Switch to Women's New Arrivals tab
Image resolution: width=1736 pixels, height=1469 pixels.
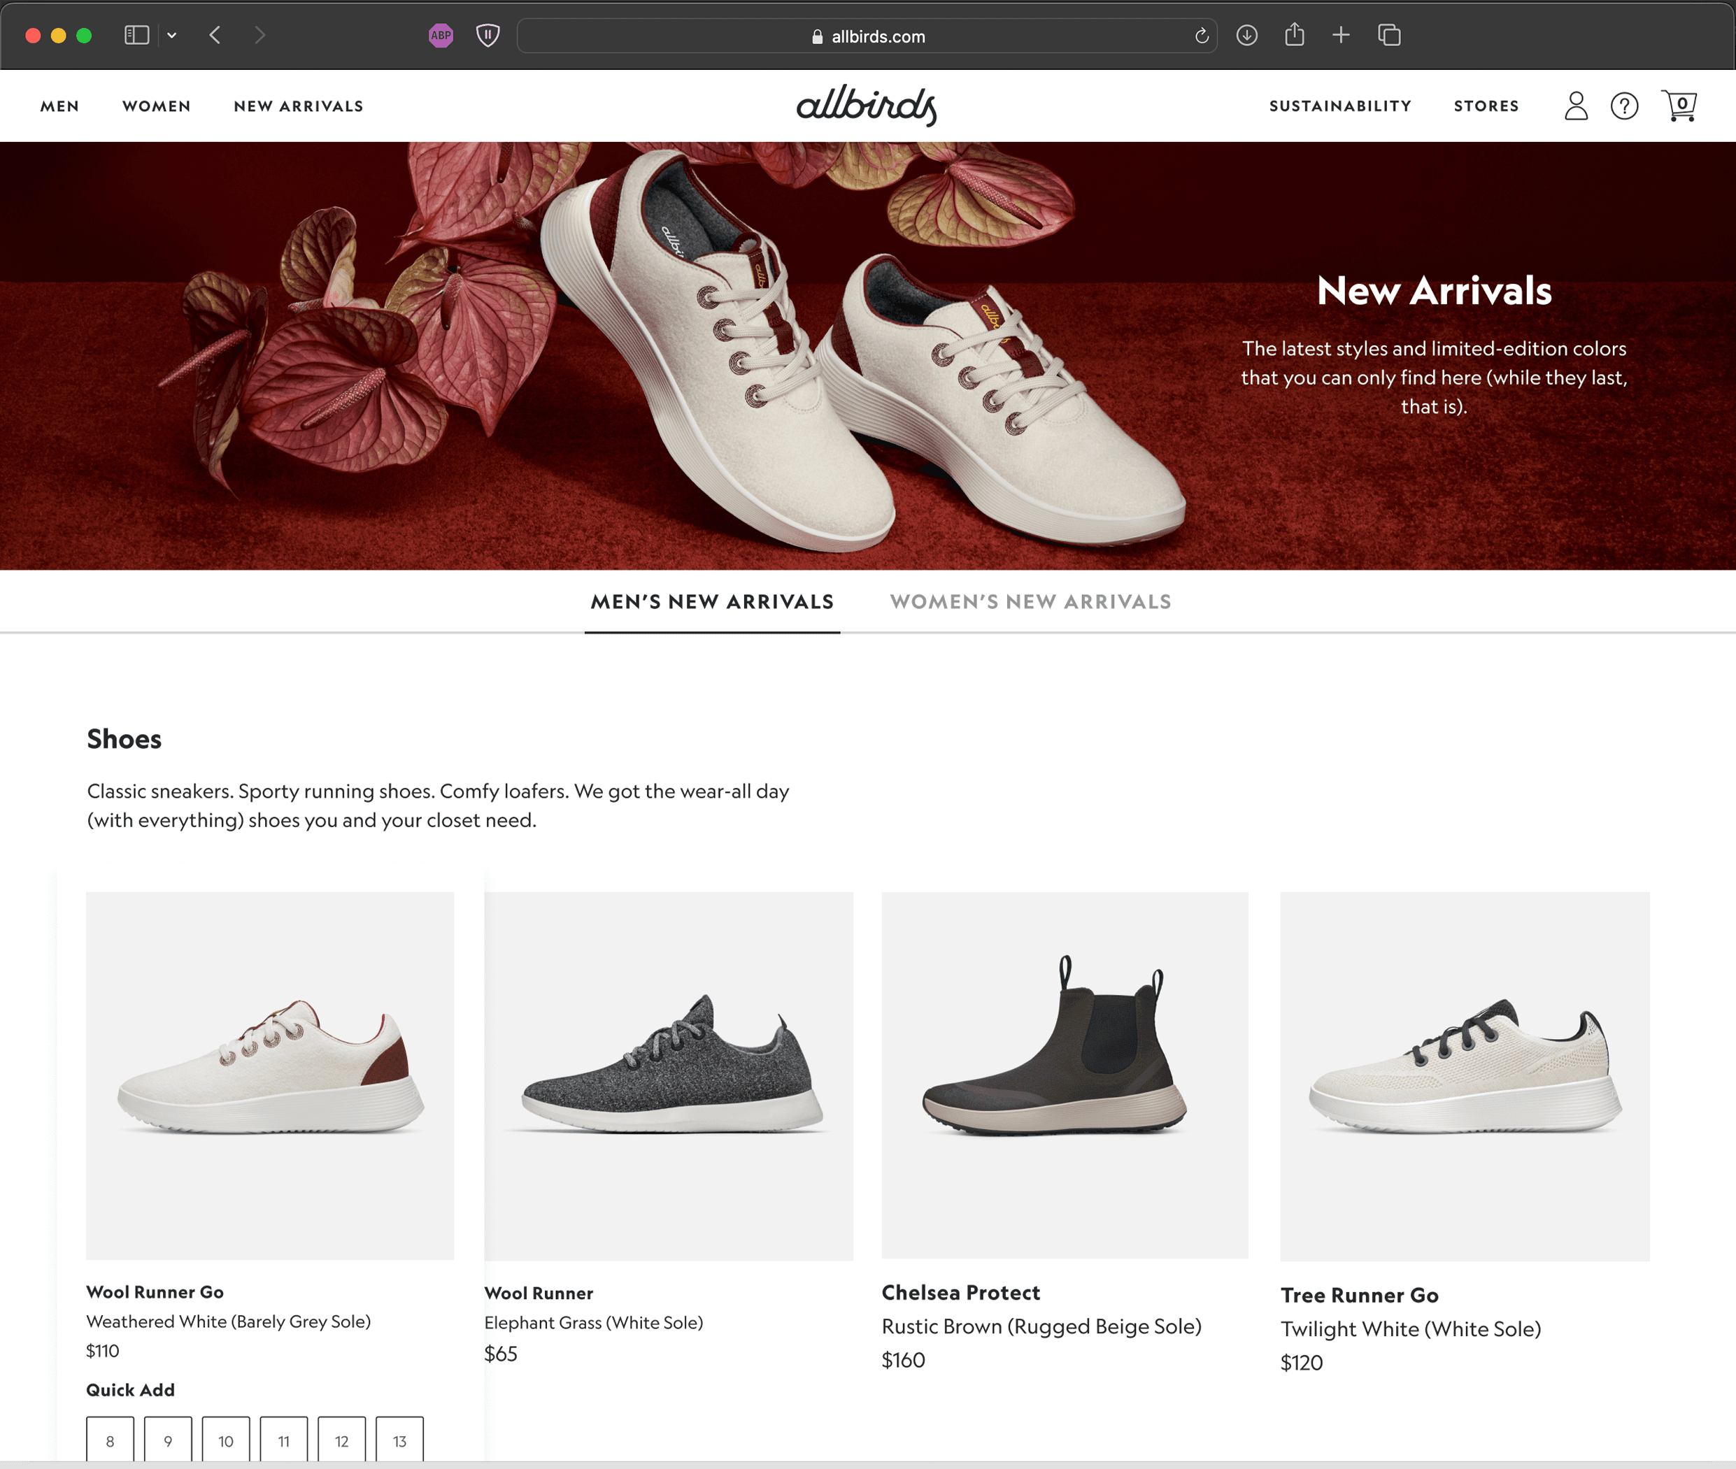(x=1030, y=601)
